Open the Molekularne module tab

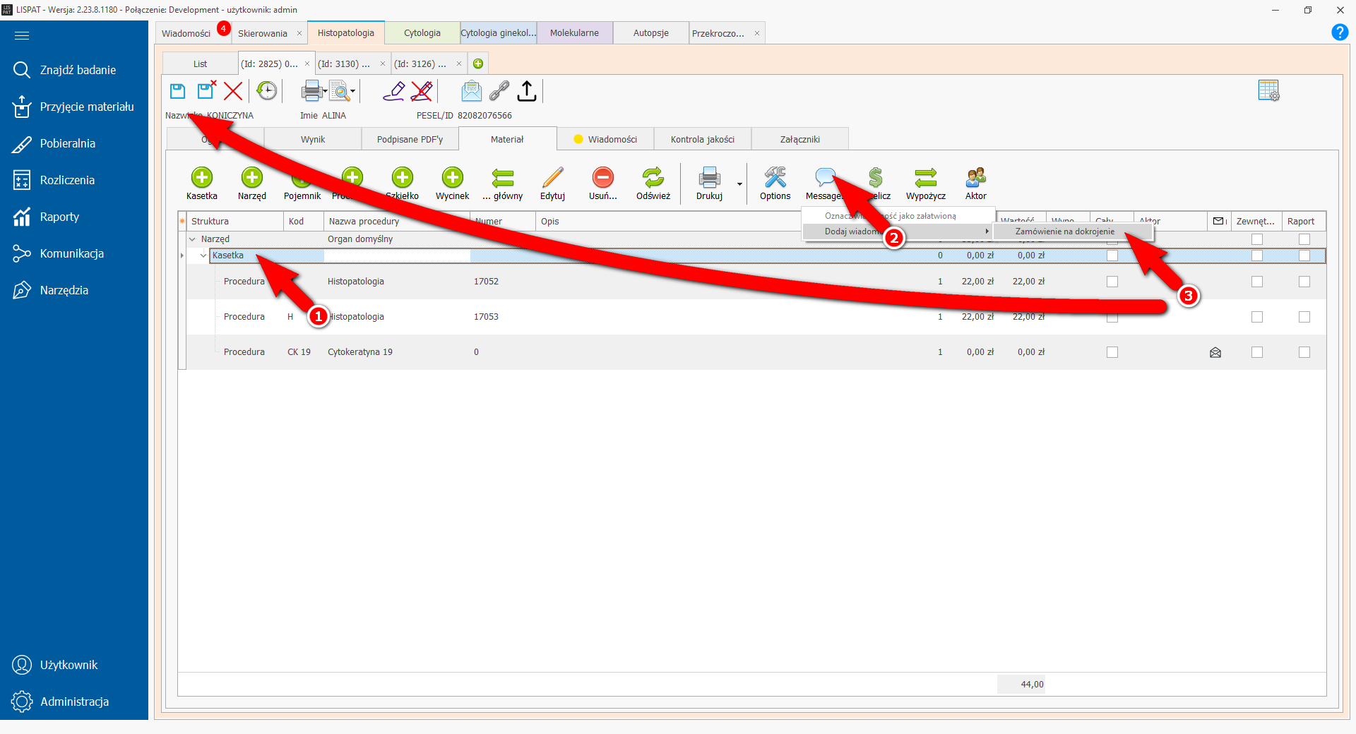574,33
